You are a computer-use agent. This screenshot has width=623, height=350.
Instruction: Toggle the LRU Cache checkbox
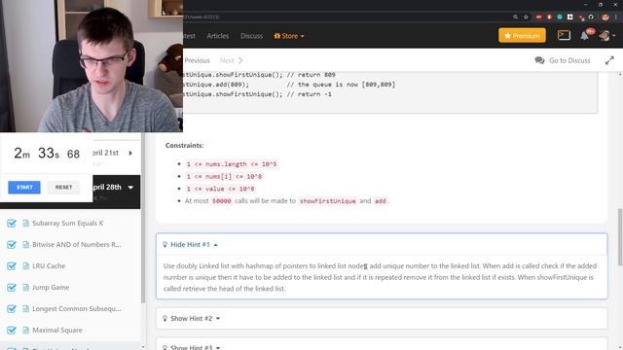[12, 265]
